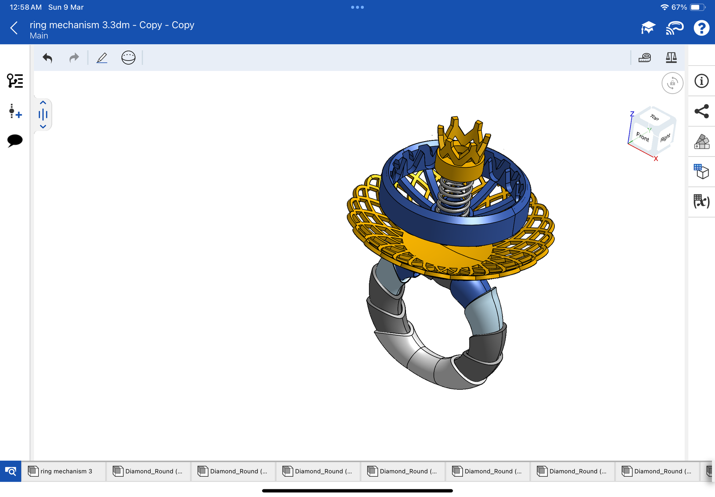Go back with the left chevron

(x=14, y=28)
